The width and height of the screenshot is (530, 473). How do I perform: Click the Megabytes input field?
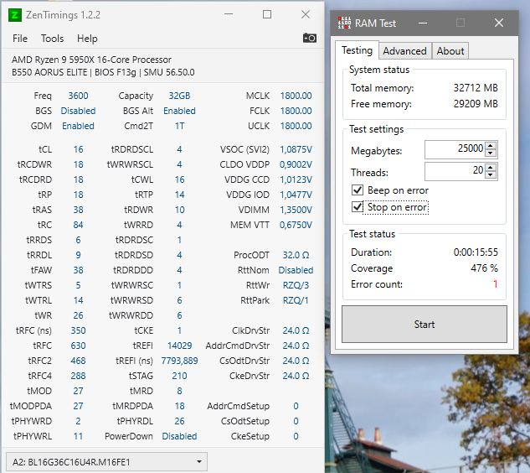click(455, 149)
